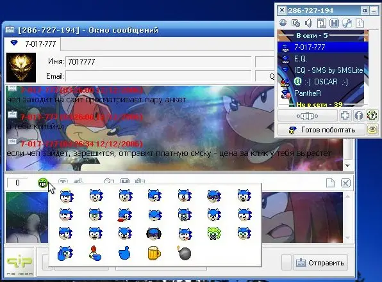Insert the angel halo Sonic smiley
The image size is (382, 282).
point(66,196)
